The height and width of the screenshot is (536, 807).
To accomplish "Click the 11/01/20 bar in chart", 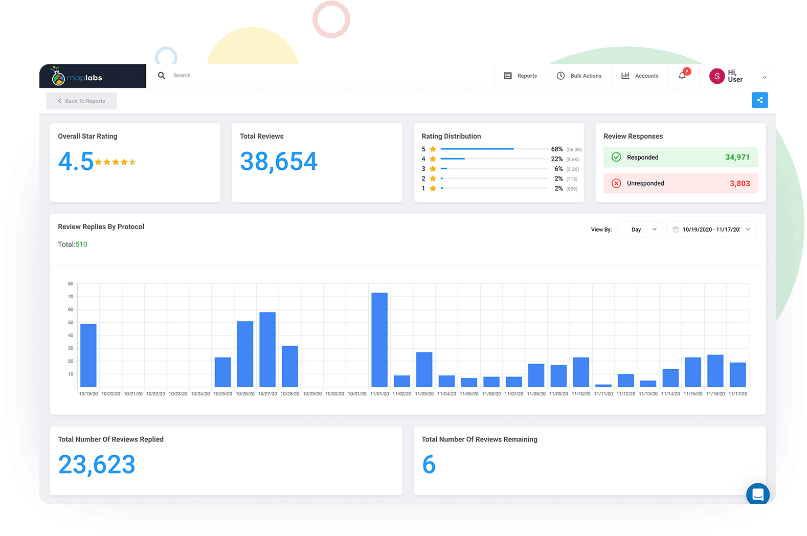I will [379, 340].
